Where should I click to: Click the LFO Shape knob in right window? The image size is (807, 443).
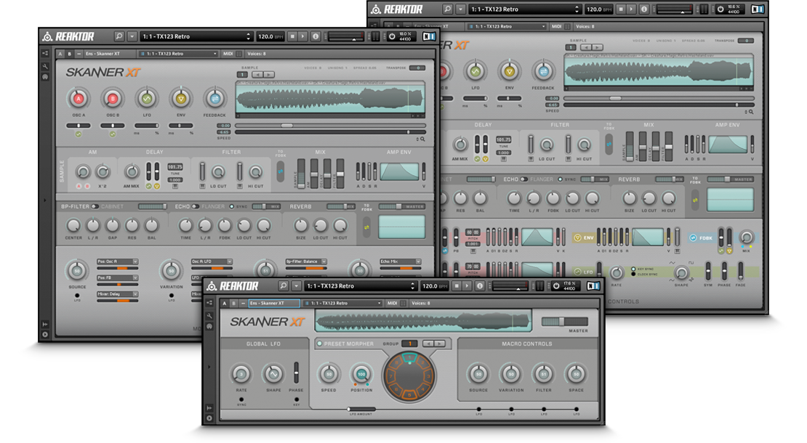681,272
